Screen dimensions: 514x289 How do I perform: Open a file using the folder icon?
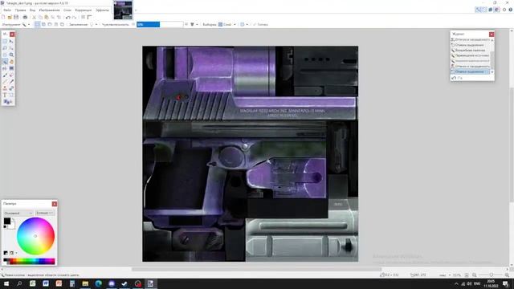coord(10,17)
